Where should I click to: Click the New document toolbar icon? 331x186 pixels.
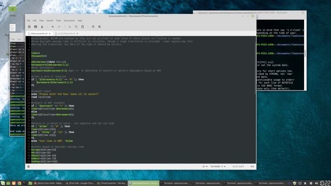pyautogui.click(x=29, y=27)
